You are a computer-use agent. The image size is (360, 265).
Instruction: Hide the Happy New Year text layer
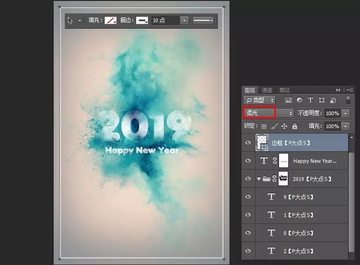[248, 160]
